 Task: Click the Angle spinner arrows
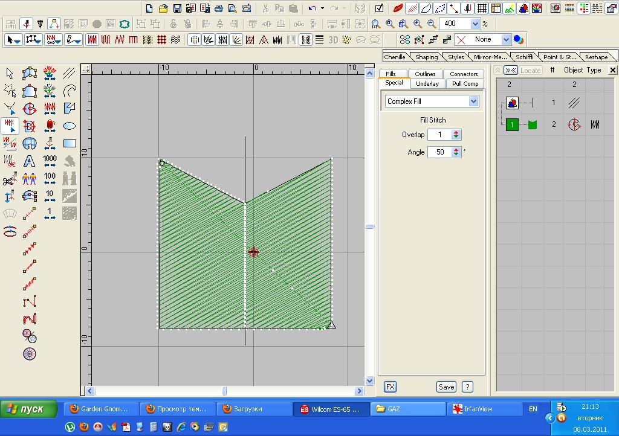(456, 152)
